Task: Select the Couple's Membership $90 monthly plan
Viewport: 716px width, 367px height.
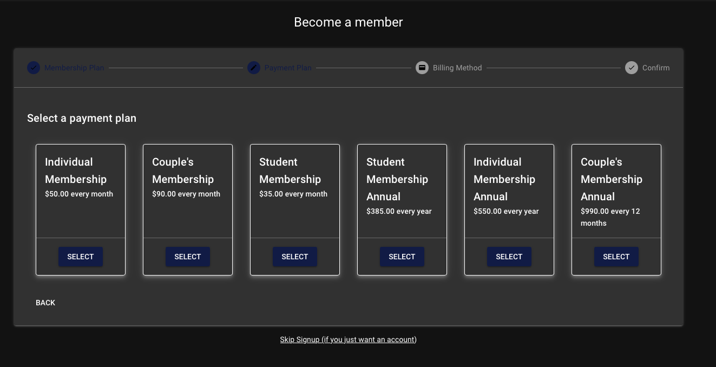Action: pos(188,257)
